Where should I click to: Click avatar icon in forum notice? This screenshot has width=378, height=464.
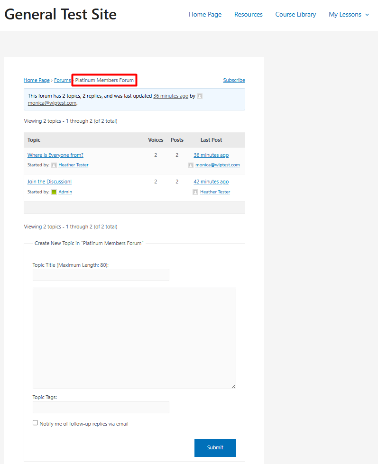[x=200, y=96]
